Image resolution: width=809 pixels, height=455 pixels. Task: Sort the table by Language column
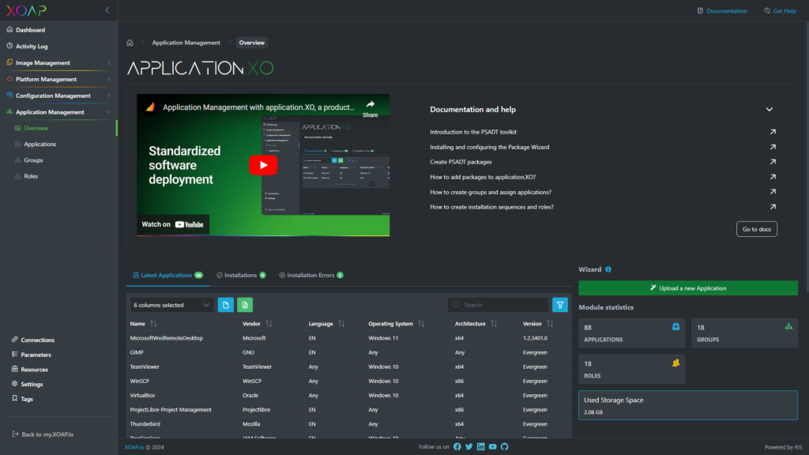pyautogui.click(x=341, y=324)
